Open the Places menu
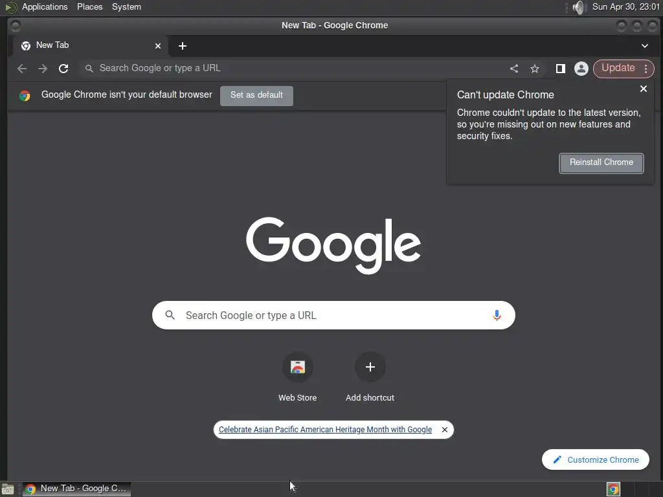Screen dimensions: 663x497 click(x=89, y=6)
